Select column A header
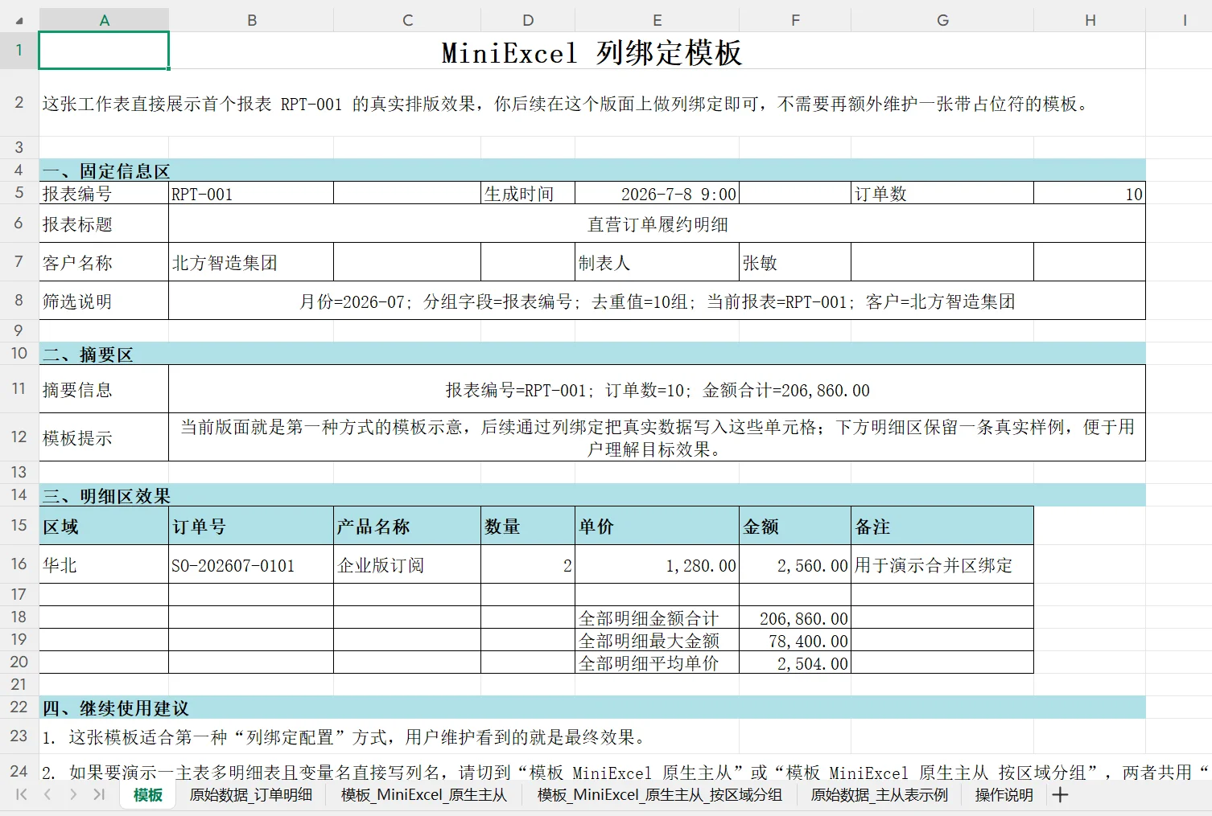The height and width of the screenshot is (816, 1212). click(104, 20)
